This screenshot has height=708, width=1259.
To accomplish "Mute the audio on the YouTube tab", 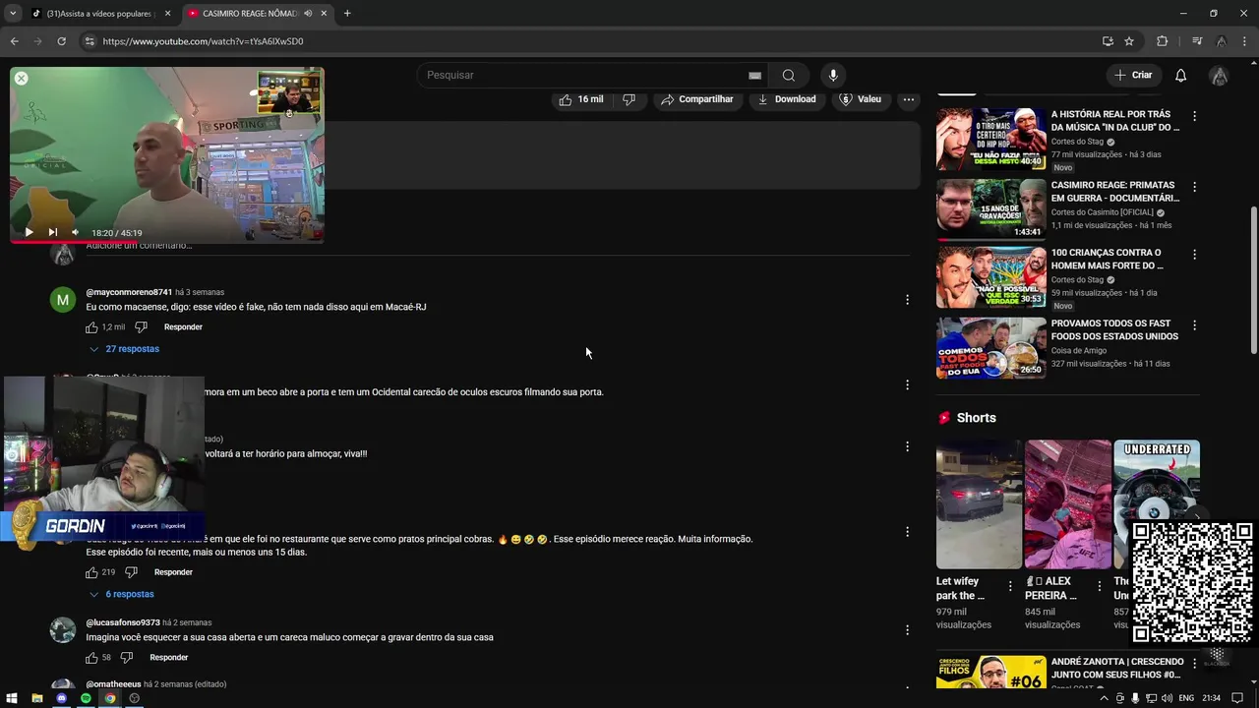I will point(308,14).
